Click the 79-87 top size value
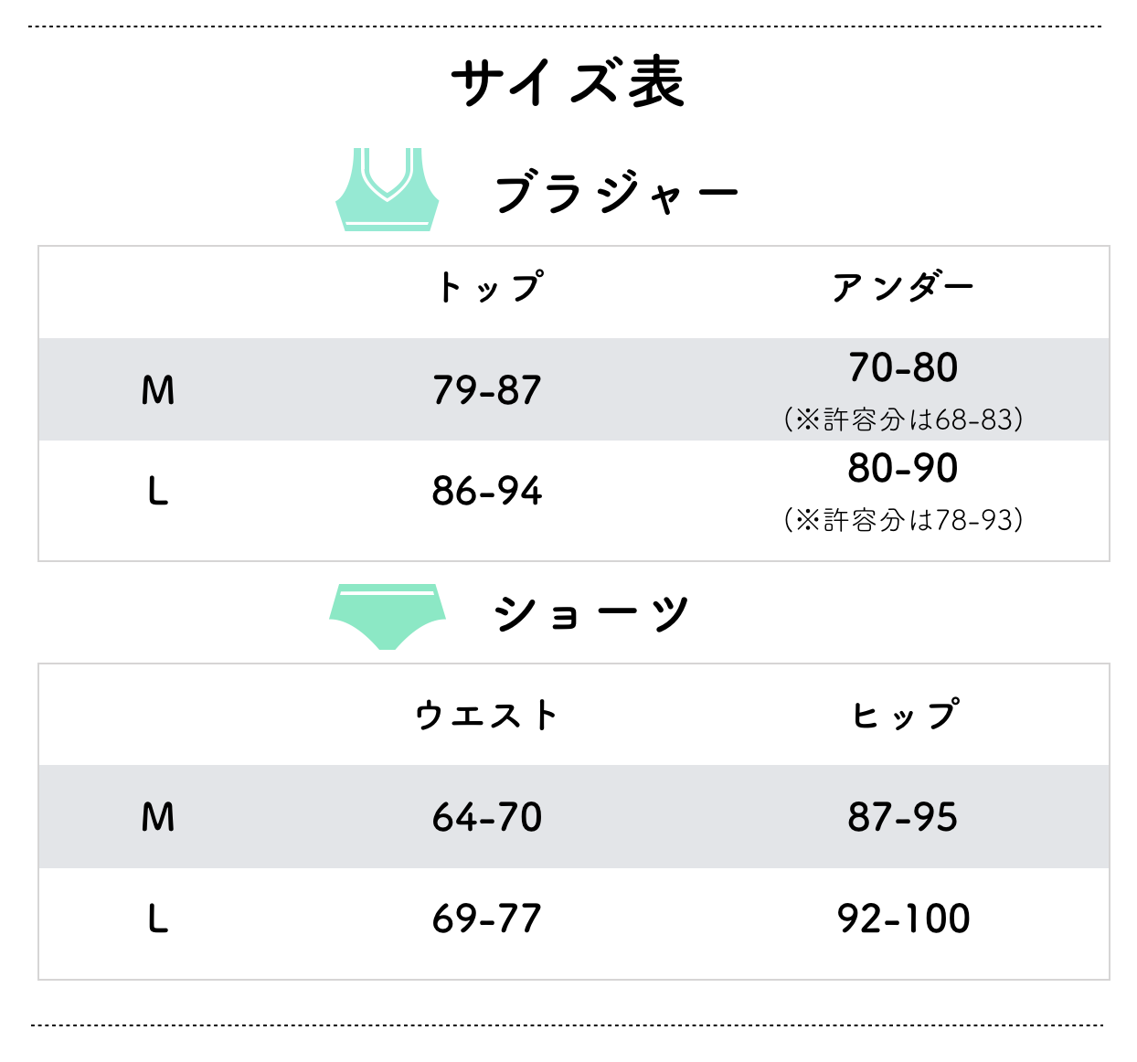The width and height of the screenshot is (1137, 1062). [x=487, y=391]
